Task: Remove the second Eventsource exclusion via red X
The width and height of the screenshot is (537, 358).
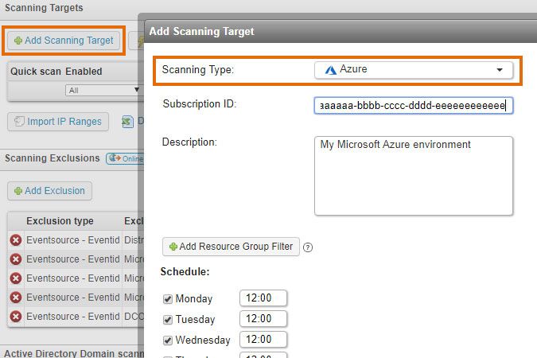Action: point(15,259)
